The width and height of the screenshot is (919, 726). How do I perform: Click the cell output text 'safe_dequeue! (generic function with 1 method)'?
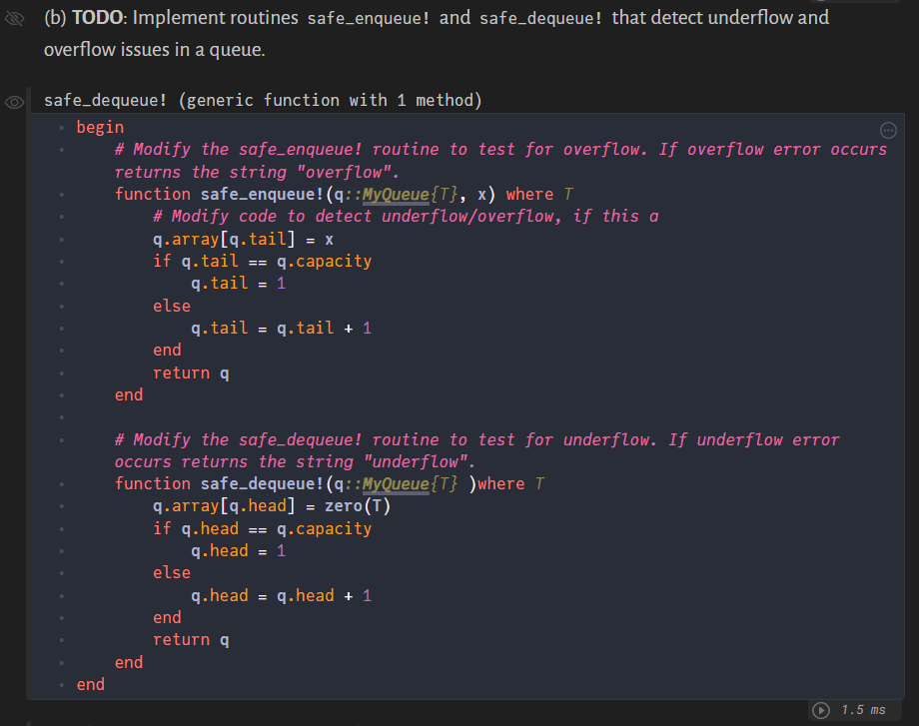[x=263, y=100]
